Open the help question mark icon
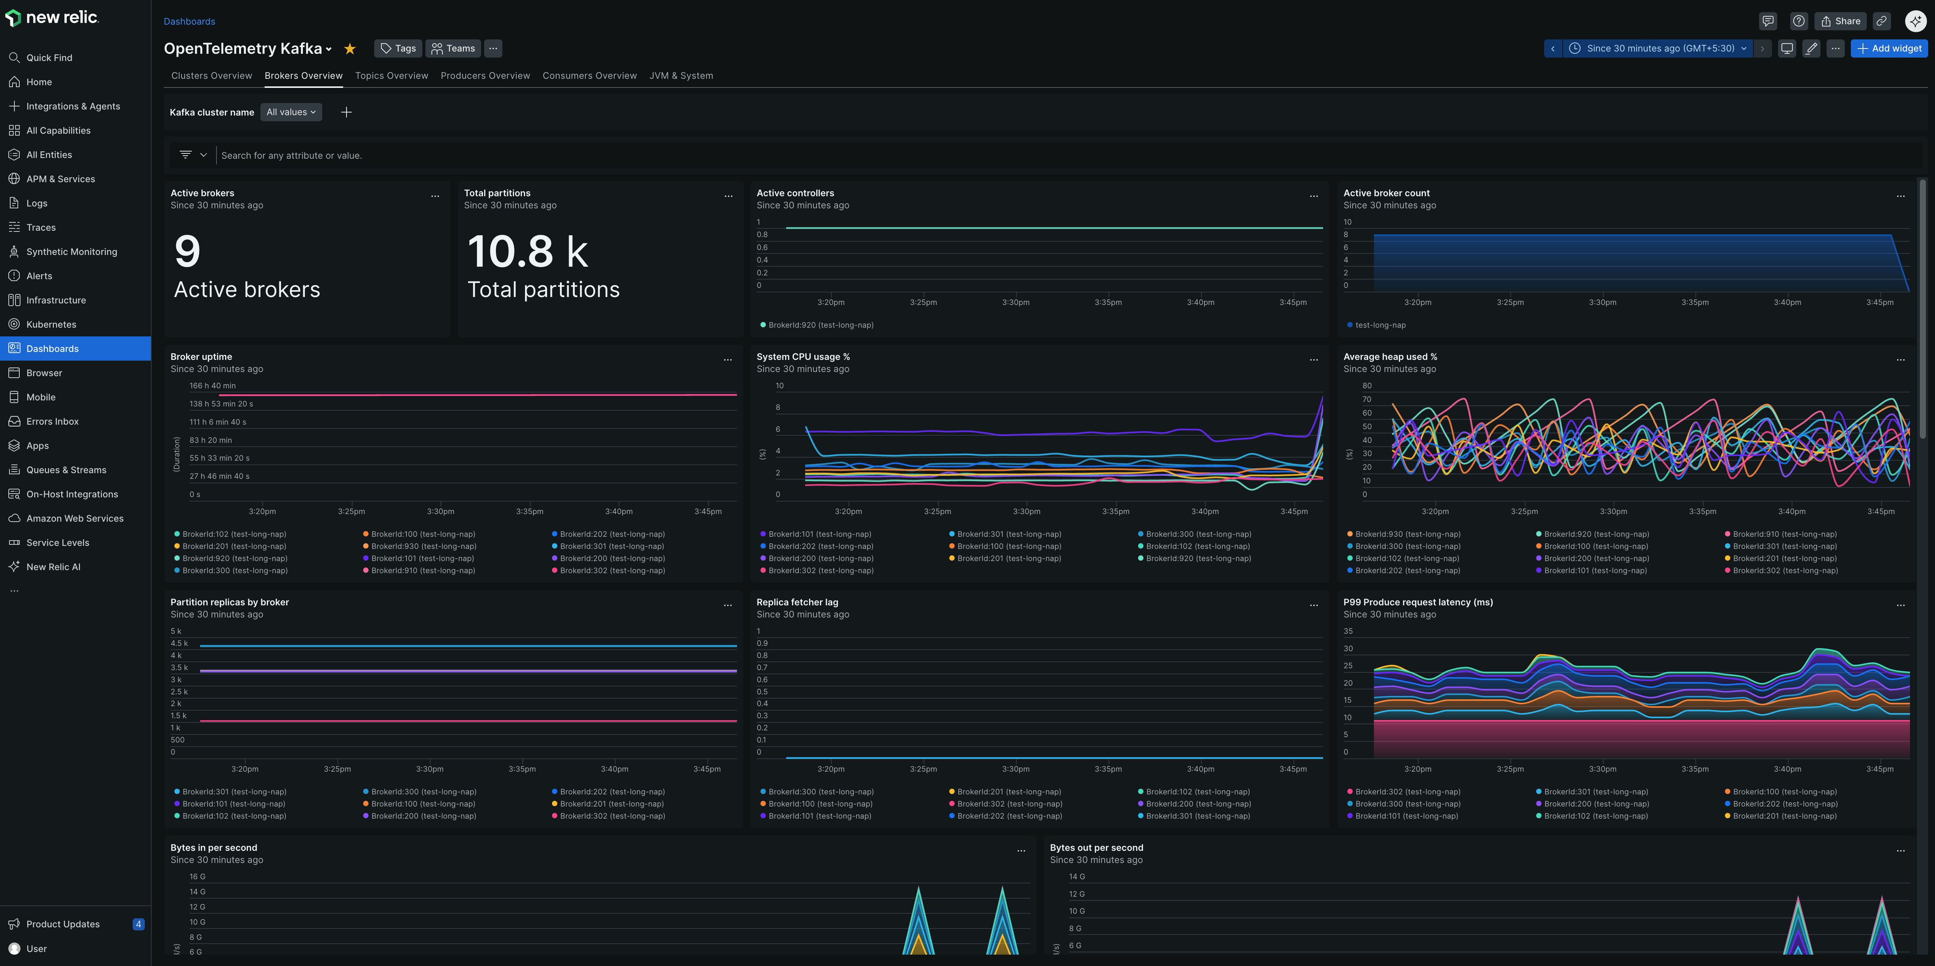 coord(1798,21)
